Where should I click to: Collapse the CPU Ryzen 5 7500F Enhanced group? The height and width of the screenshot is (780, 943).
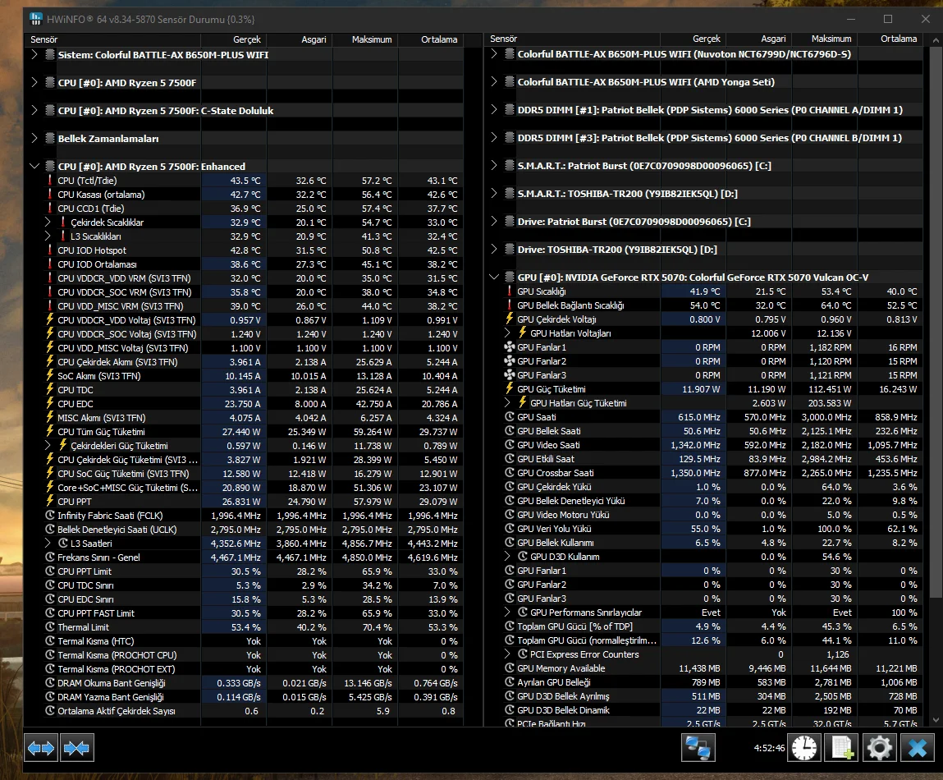click(34, 166)
